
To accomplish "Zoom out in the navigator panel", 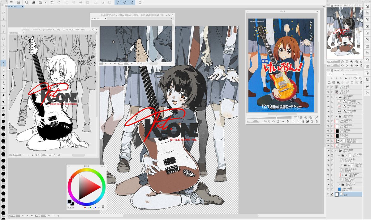I will (x=342, y=62).
